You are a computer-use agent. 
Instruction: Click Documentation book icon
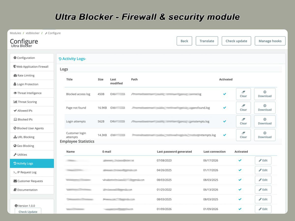[x=15, y=190]
